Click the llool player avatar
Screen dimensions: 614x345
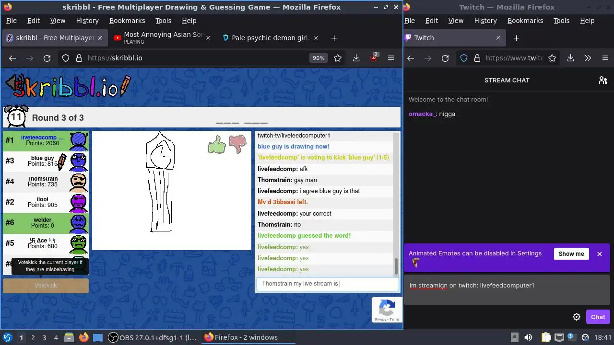coord(79,202)
